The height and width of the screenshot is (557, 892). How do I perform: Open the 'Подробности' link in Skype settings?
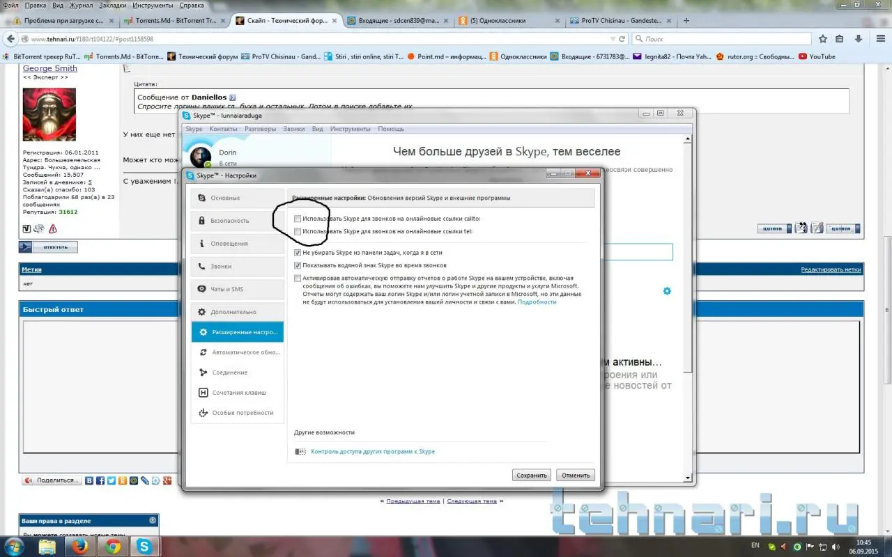pyautogui.click(x=537, y=302)
